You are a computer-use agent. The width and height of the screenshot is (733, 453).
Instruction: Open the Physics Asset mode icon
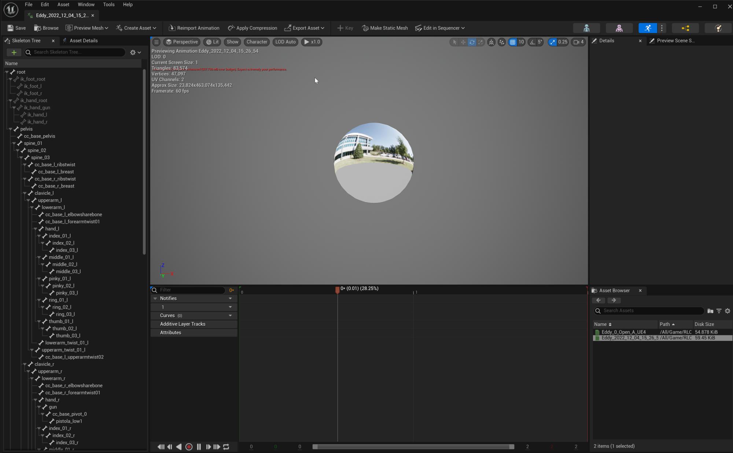point(718,28)
